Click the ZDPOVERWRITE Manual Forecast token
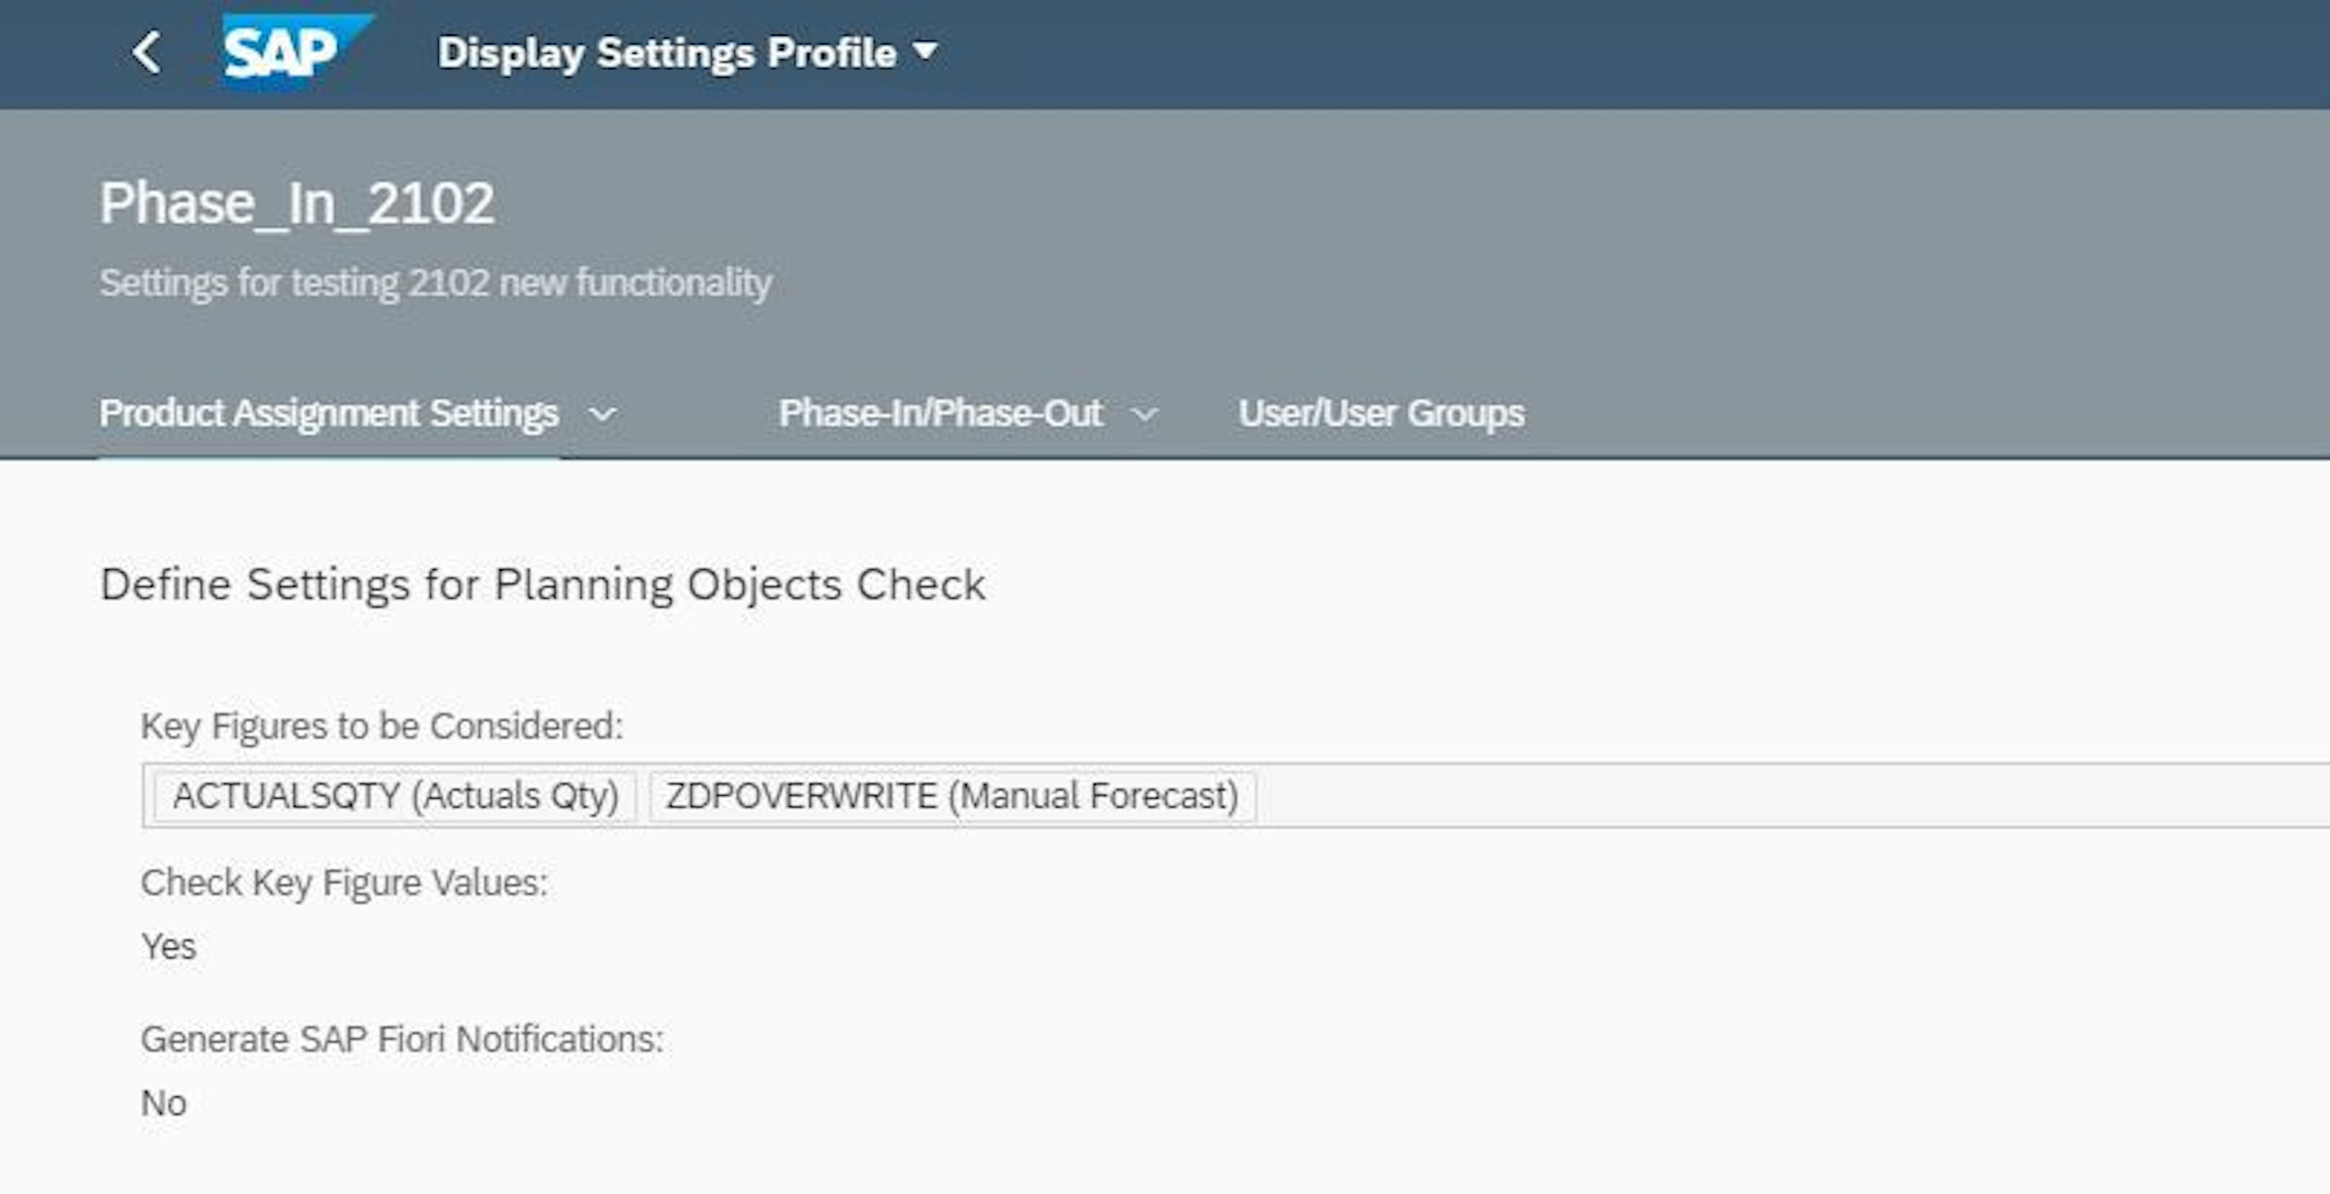Screen dimensions: 2330x1194 coord(953,796)
